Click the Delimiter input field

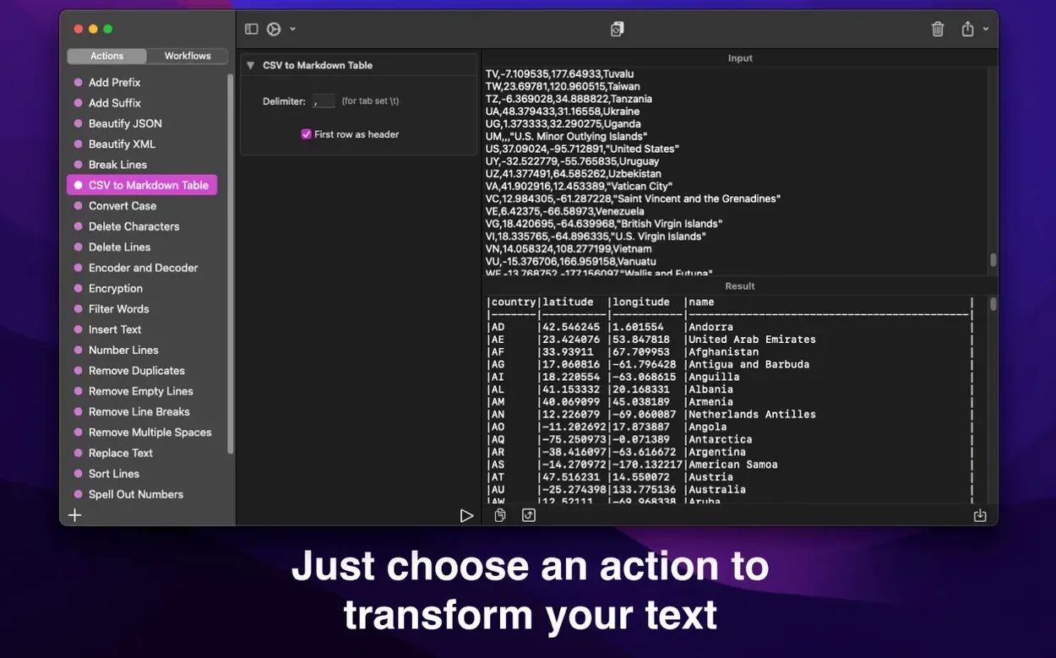[324, 101]
